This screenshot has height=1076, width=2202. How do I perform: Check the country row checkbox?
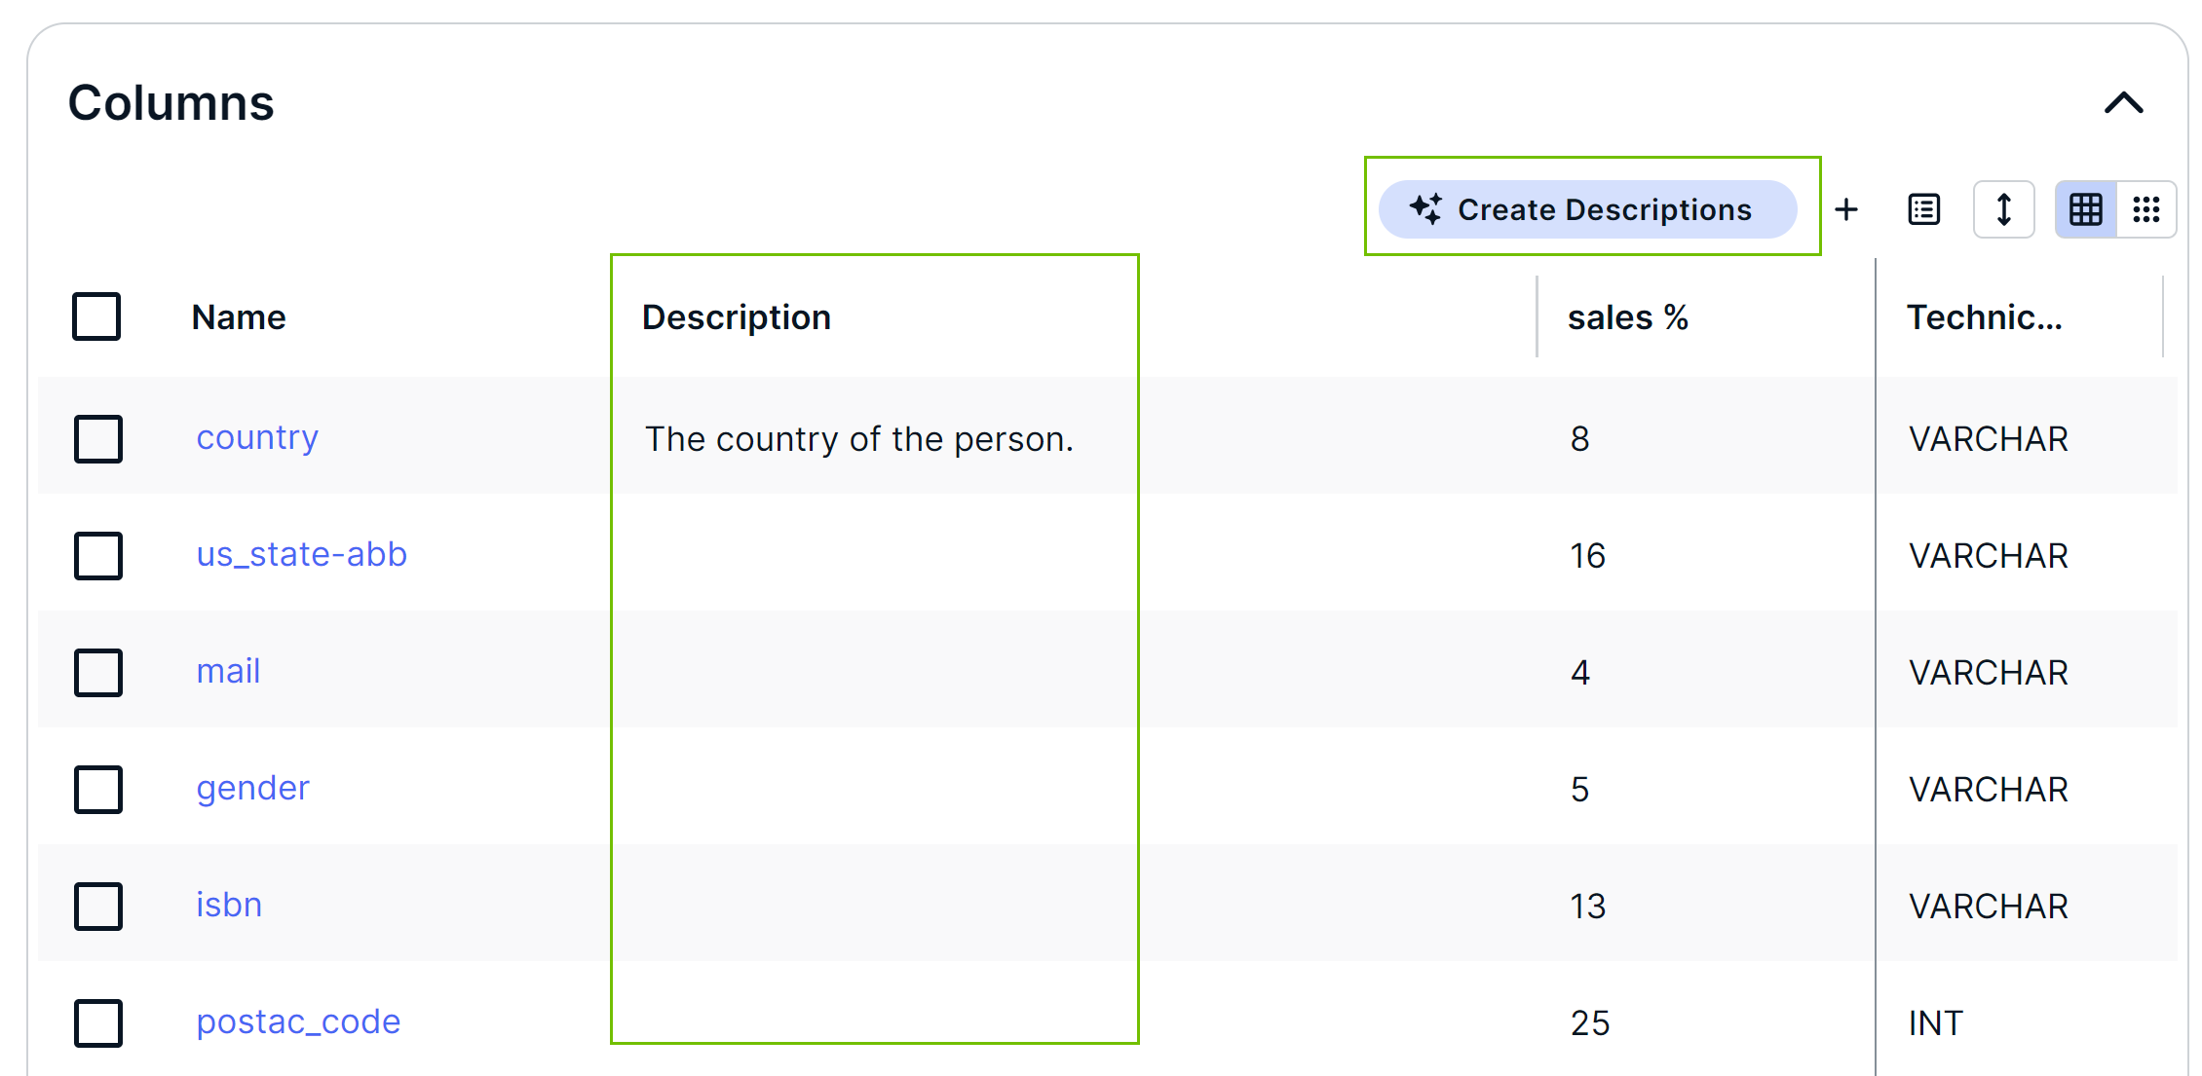coord(97,439)
